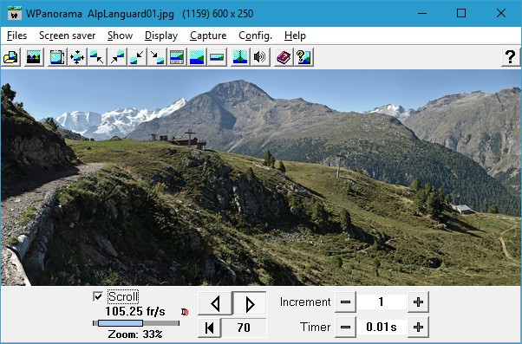The image size is (522, 344).
Task: Click the question mark picture info icon
Action: [303, 57]
